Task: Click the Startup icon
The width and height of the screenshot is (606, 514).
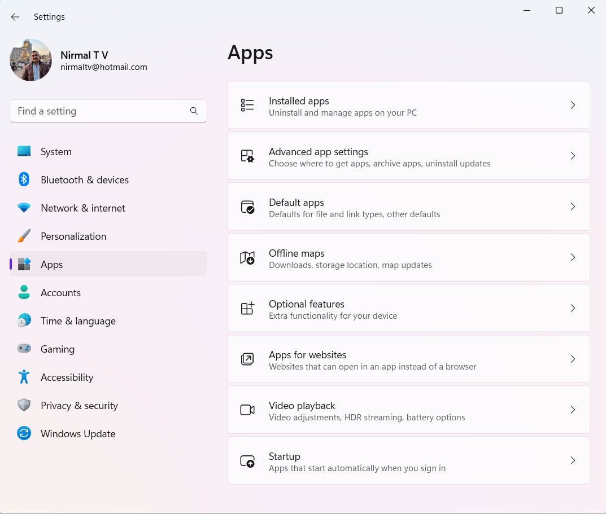Action: pyautogui.click(x=247, y=461)
